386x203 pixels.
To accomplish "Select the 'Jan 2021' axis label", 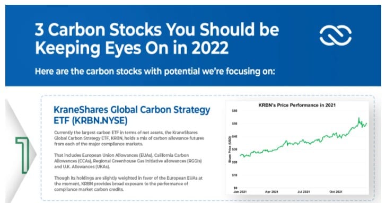I will point(240,191).
